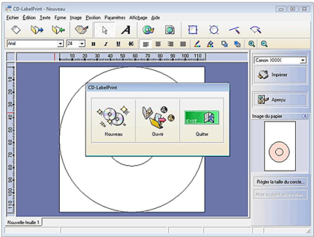This screenshot has width=314, height=237.
Task: Open the Canon printer selection dropdown
Action: point(303,60)
